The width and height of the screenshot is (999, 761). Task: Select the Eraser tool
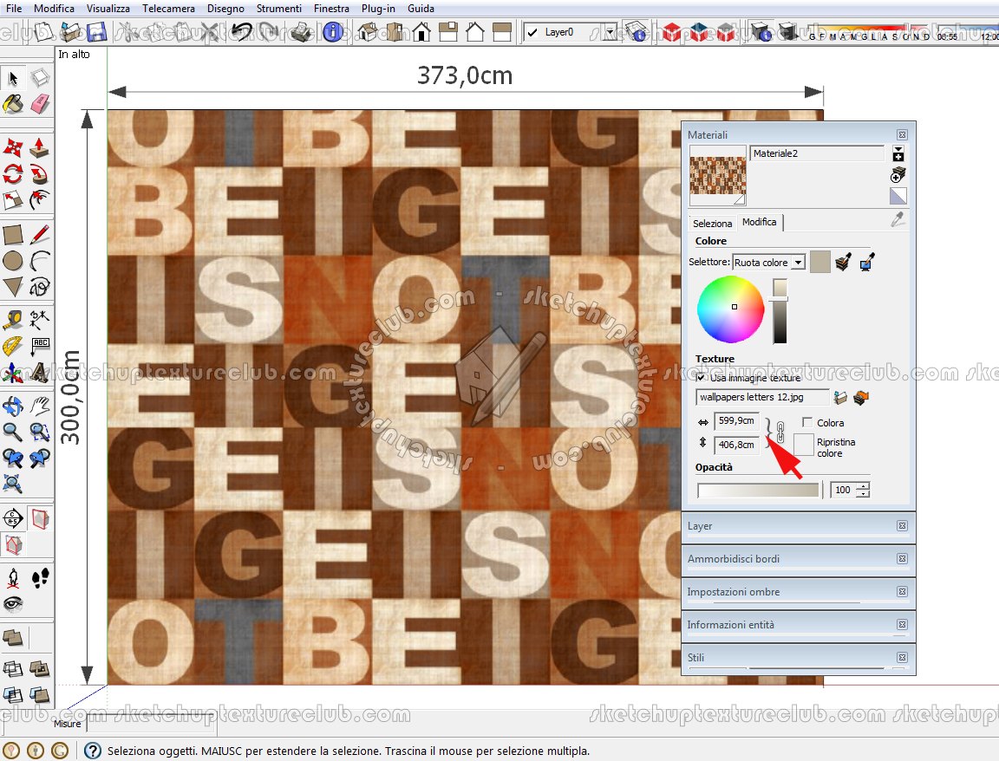(x=40, y=104)
